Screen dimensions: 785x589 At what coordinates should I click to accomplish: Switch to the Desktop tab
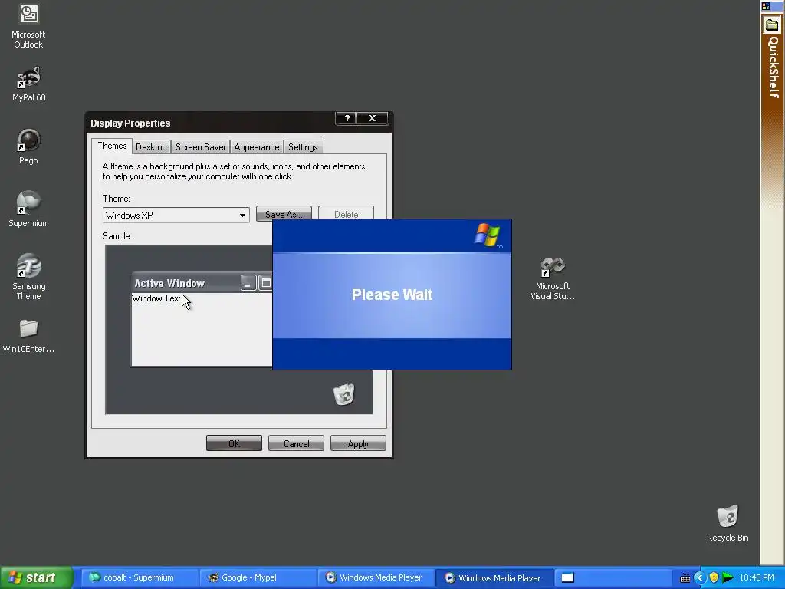151,147
